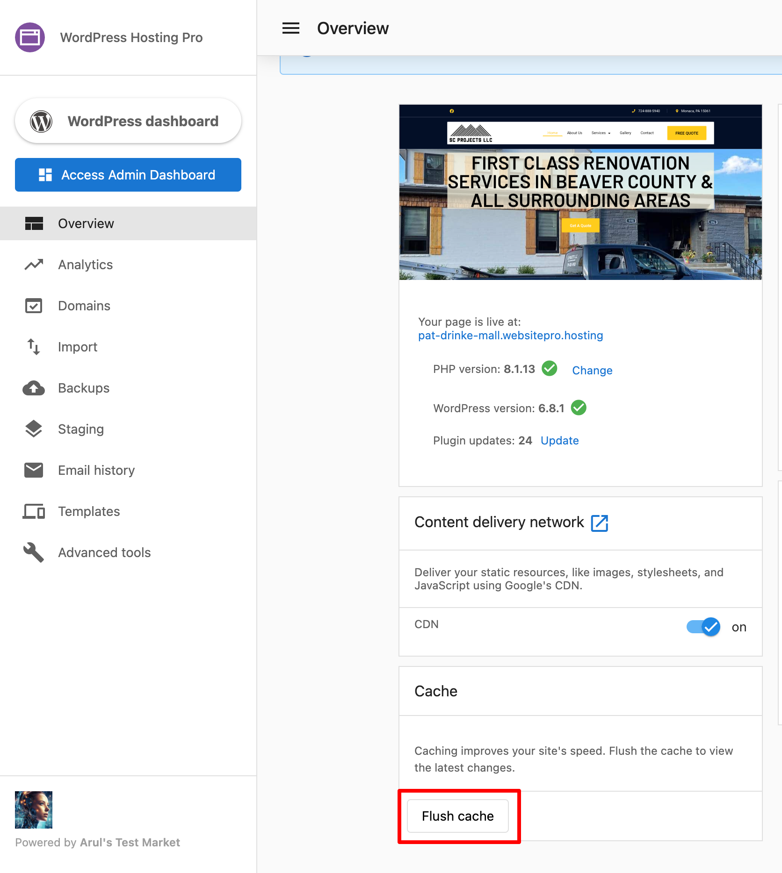Open the Import menu item
This screenshot has height=873, width=782.
[78, 347]
